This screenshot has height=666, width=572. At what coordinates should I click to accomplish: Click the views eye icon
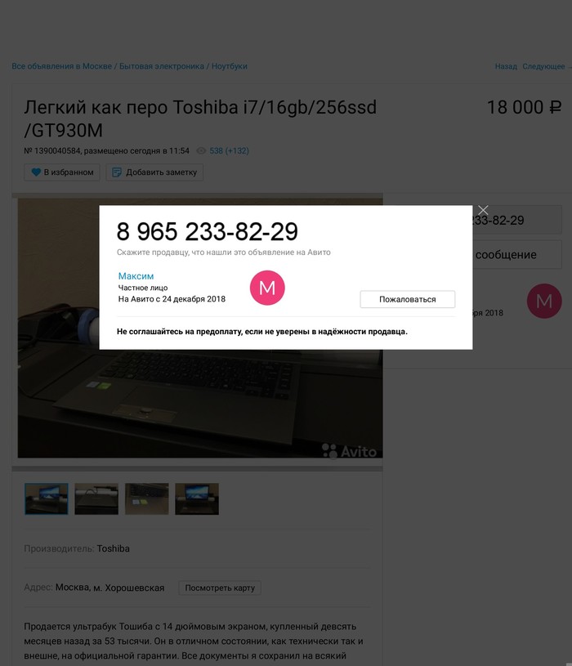[x=201, y=151]
